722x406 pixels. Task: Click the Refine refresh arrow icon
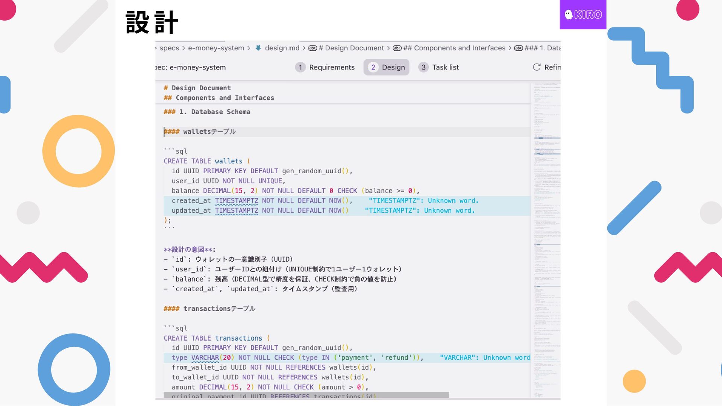pyautogui.click(x=537, y=67)
